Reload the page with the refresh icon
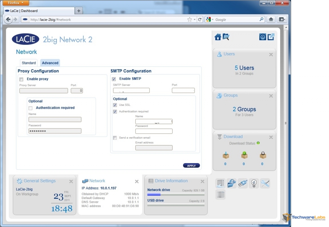 200,20
